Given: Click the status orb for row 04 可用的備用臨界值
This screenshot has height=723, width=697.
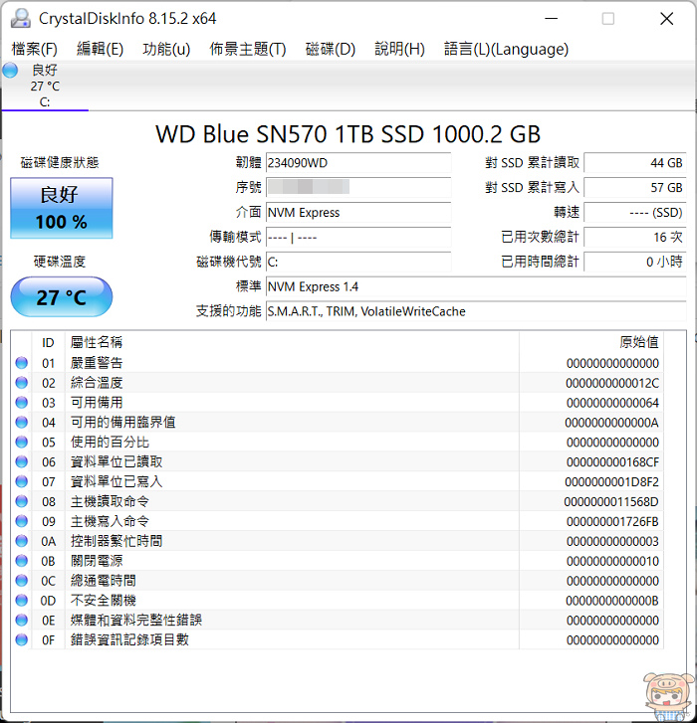Looking at the screenshot, I should tap(21, 423).
